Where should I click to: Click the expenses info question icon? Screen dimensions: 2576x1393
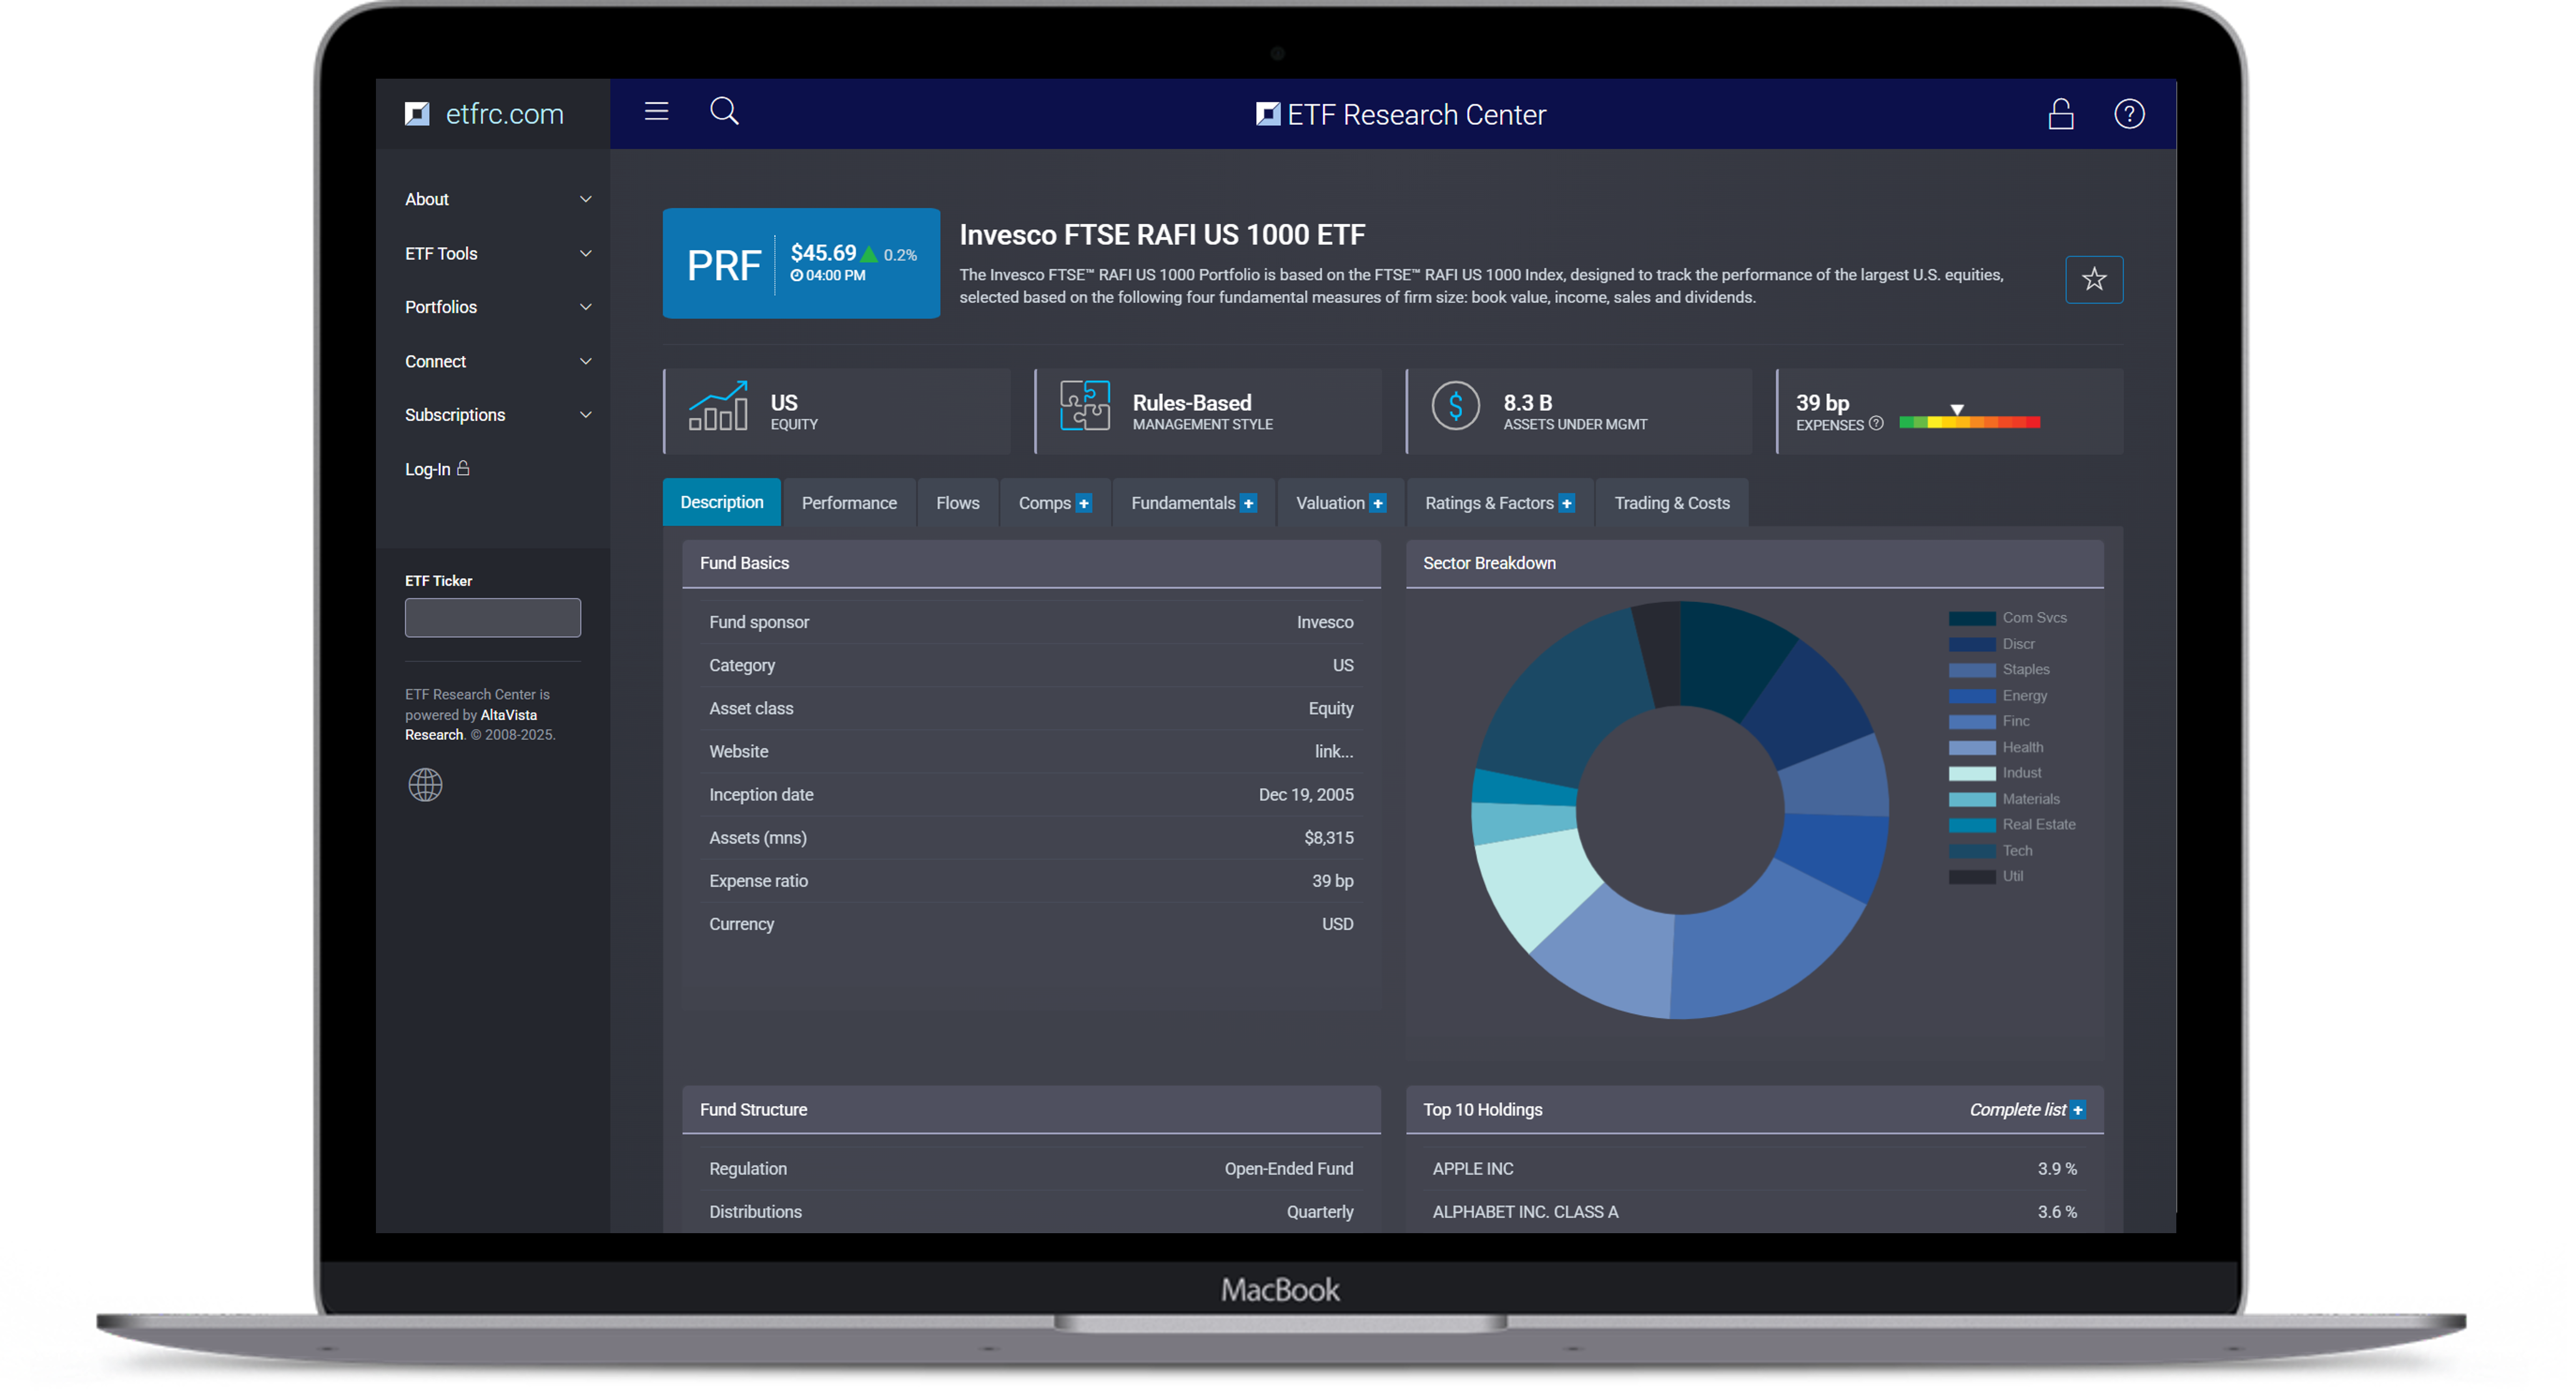1876,424
